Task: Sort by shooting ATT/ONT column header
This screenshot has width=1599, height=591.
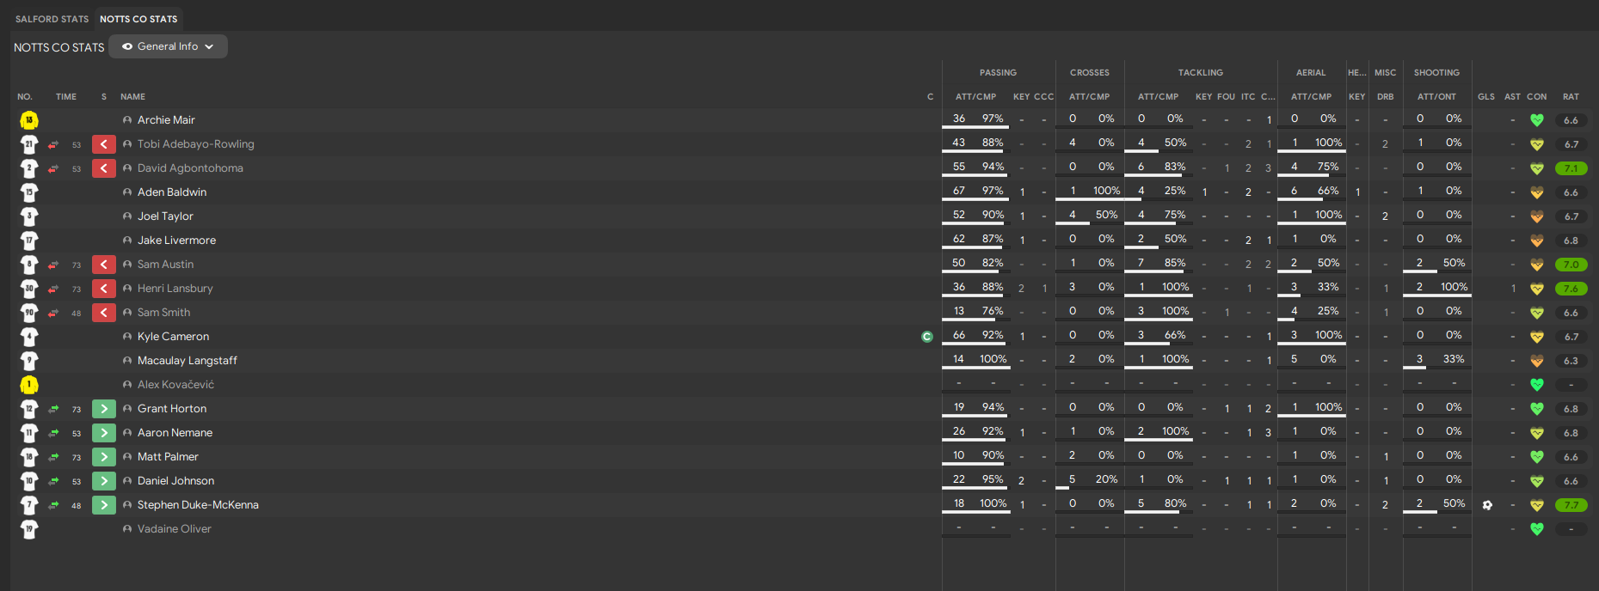Action: point(1436,97)
